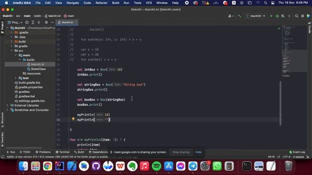Open Telegram from the dock
The height and width of the screenshot is (175, 312).
pyautogui.click(x=193, y=166)
